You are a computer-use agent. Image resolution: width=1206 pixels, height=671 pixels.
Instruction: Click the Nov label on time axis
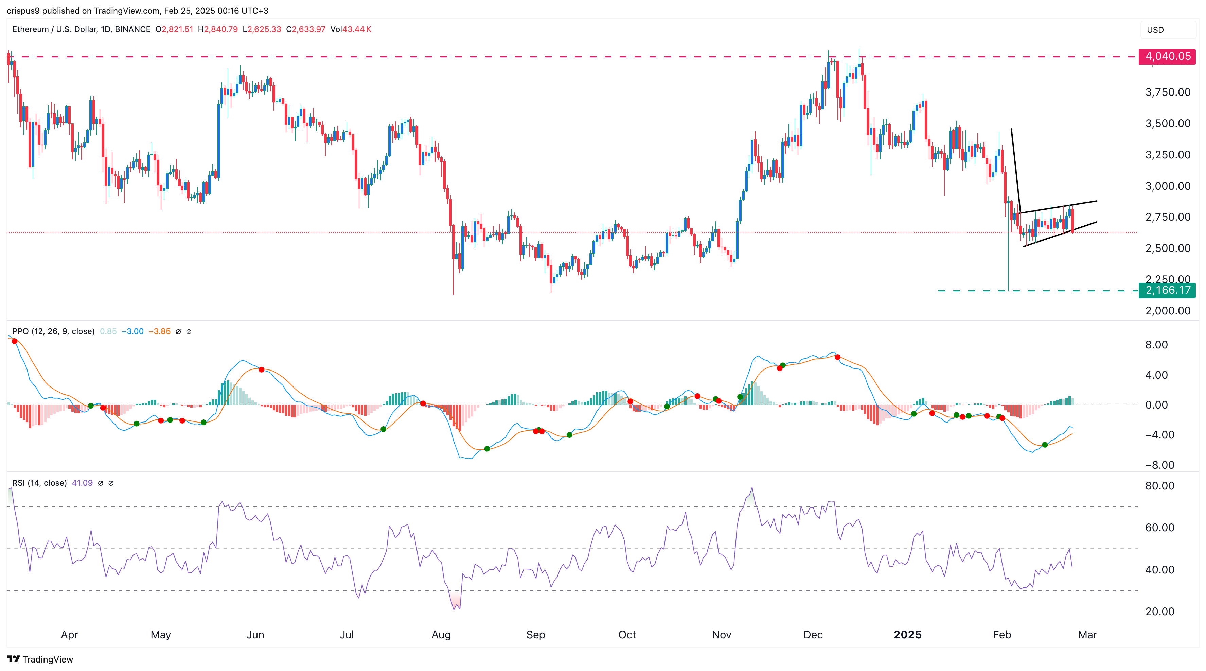coord(722,634)
